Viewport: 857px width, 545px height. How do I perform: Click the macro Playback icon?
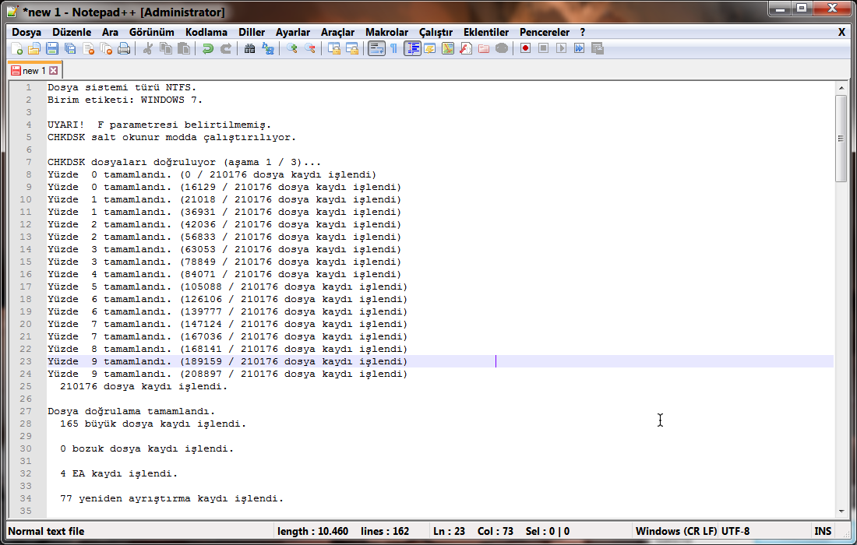pyautogui.click(x=561, y=48)
